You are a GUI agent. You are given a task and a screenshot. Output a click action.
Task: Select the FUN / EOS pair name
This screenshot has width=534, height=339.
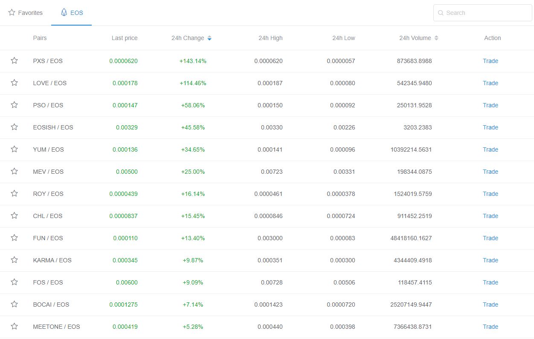pyautogui.click(x=48, y=238)
